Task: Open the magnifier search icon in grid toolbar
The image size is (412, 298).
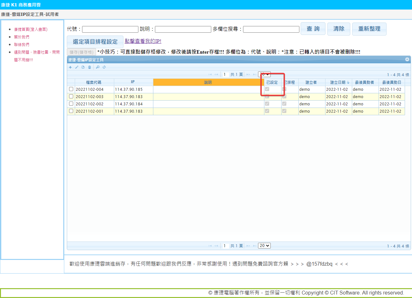Action: click(x=98, y=67)
